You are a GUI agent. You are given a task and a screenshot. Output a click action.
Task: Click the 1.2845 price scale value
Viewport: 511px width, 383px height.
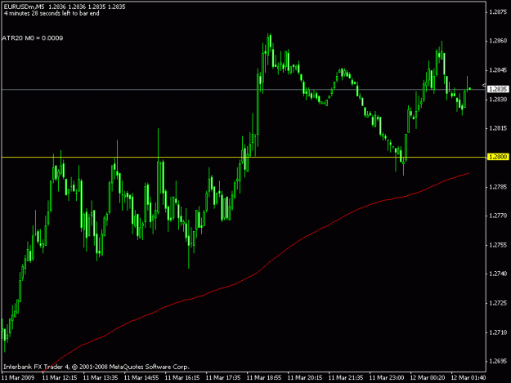[x=498, y=70]
